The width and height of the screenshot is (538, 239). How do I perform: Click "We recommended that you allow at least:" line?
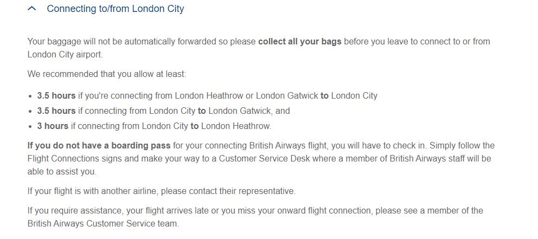tap(107, 74)
